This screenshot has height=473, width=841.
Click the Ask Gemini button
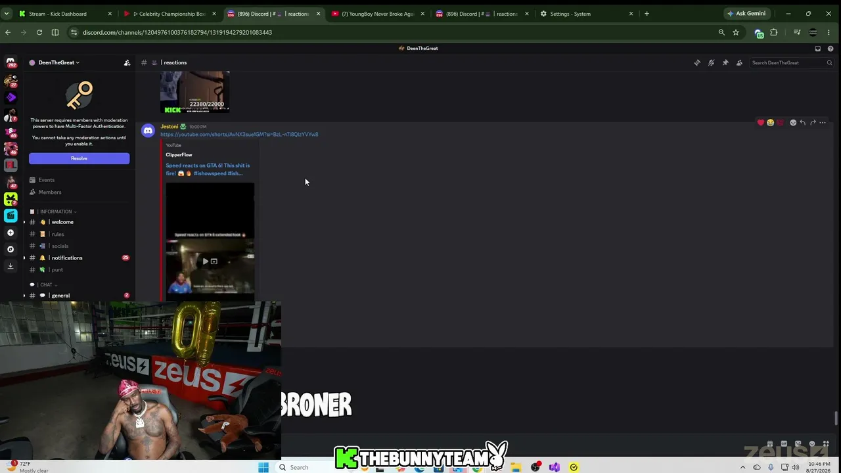746,13
